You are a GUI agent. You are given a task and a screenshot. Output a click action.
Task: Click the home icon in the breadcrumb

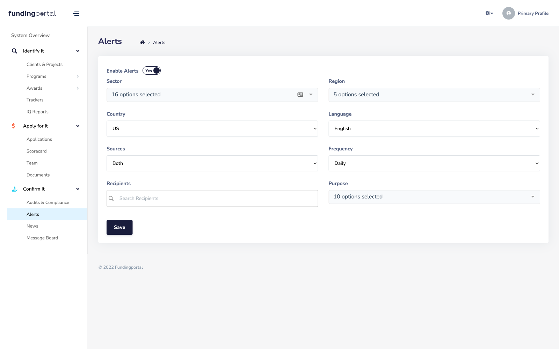click(142, 42)
